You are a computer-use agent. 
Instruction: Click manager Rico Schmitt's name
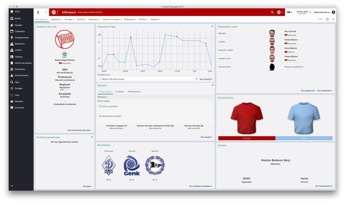(x=290, y=31)
